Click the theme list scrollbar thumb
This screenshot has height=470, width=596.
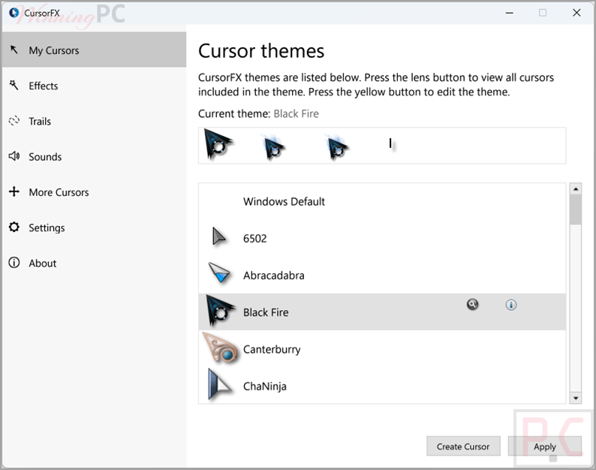pos(576,209)
